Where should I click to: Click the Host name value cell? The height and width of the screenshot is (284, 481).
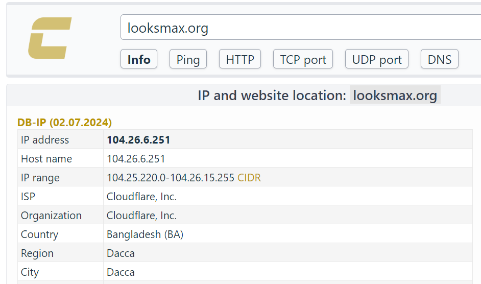(x=136, y=159)
